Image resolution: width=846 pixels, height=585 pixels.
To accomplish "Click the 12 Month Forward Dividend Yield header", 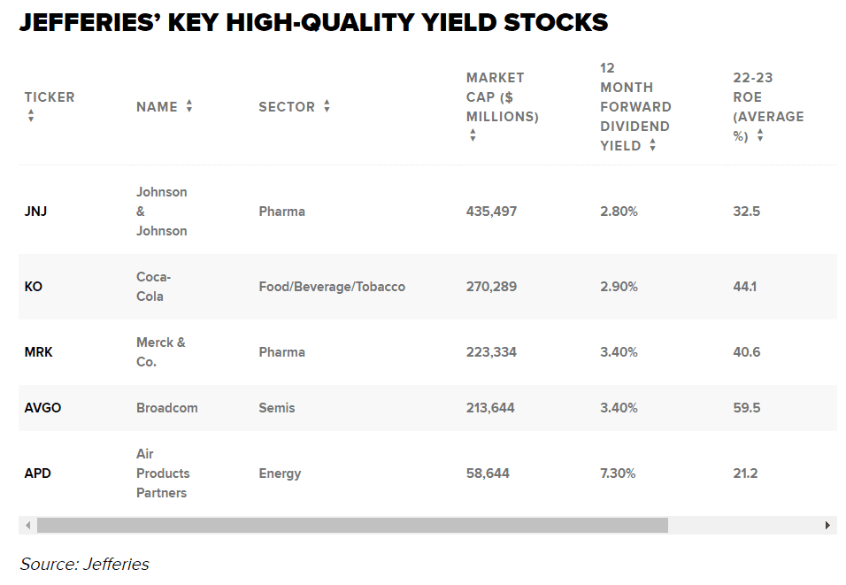I will (635, 107).
